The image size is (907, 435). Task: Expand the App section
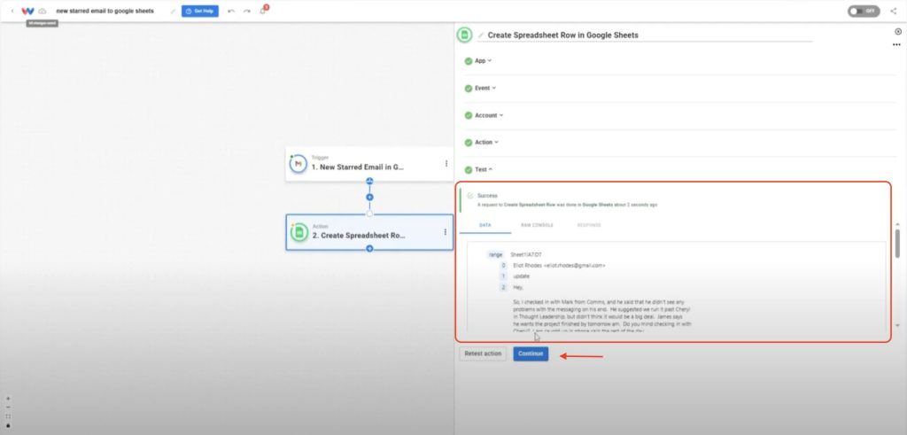484,61
